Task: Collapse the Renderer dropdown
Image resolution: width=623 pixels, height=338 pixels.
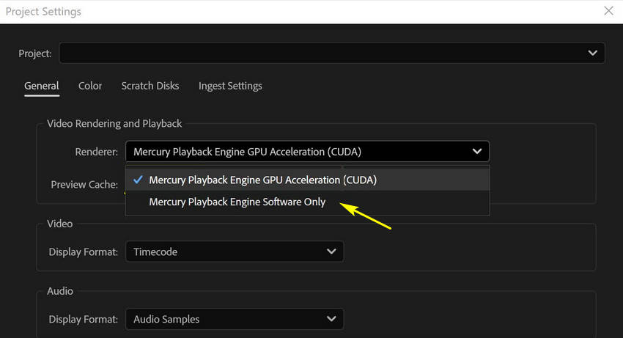Action: [x=308, y=152]
